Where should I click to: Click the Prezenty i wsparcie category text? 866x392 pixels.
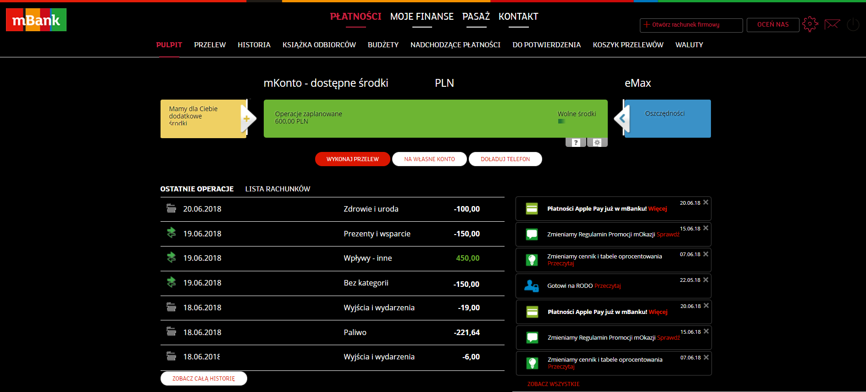click(377, 234)
